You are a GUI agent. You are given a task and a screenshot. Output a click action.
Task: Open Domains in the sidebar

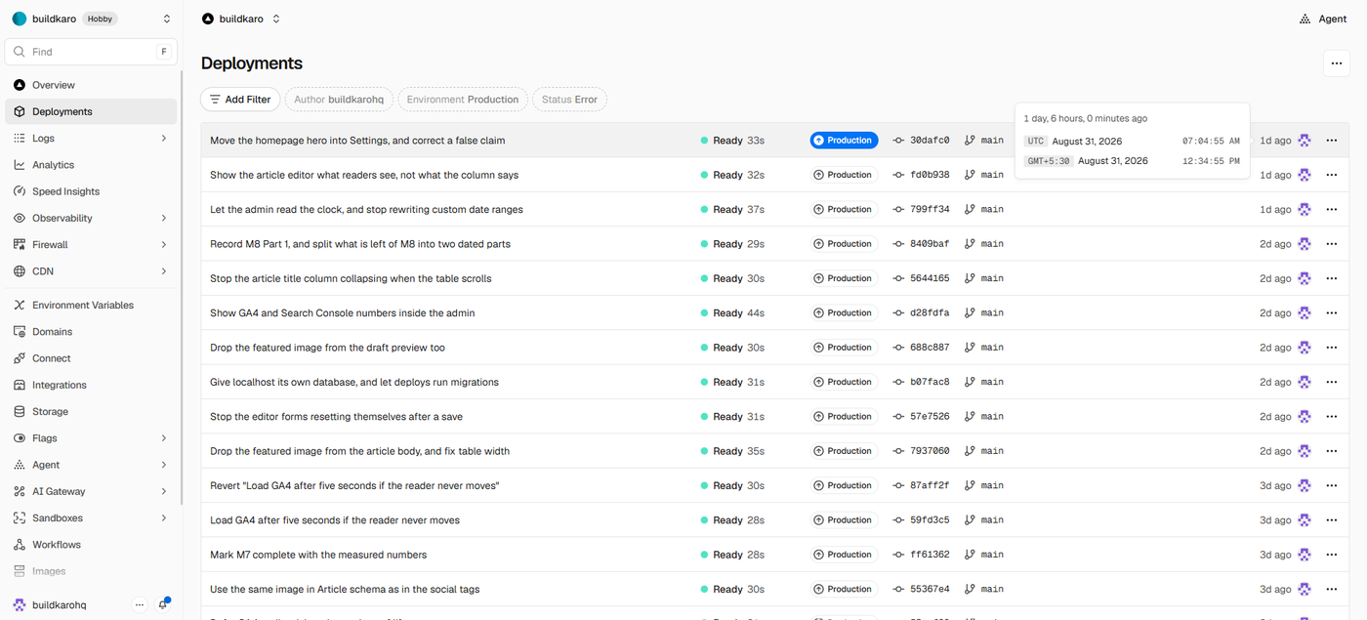pyautogui.click(x=91, y=332)
